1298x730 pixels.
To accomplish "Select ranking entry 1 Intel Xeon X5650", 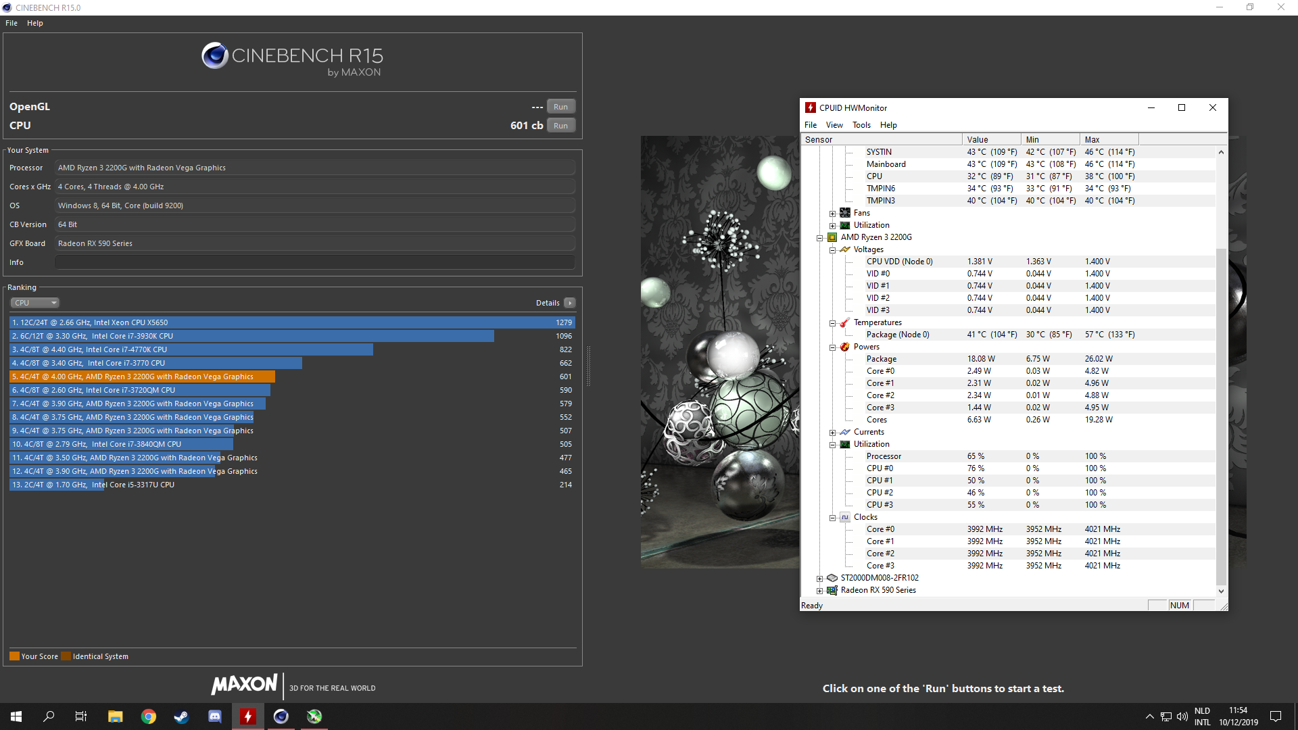I will pyautogui.click(x=292, y=322).
